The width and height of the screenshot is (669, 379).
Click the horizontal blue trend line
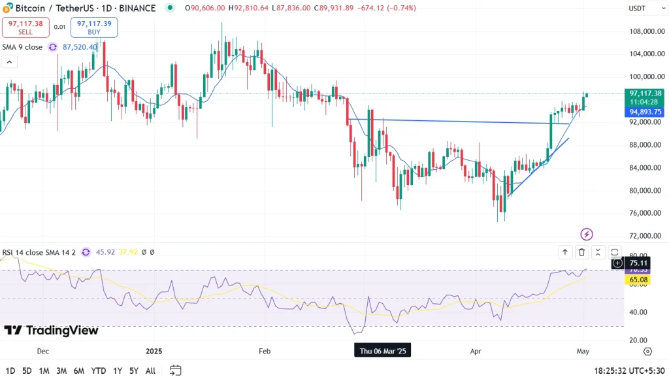459,121
